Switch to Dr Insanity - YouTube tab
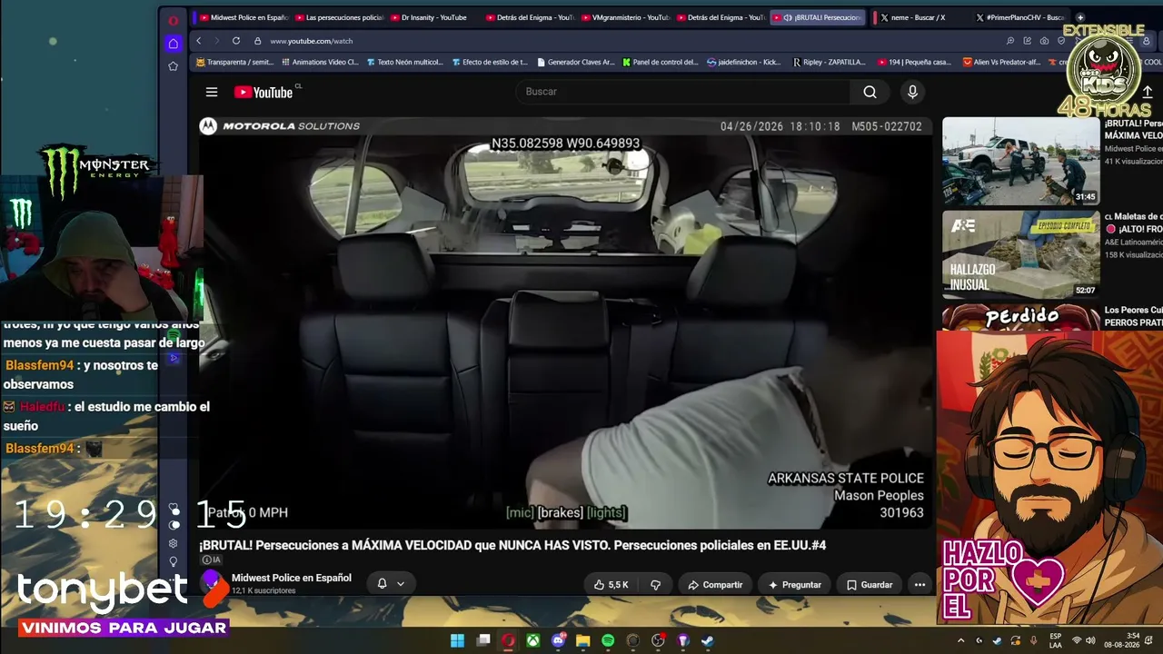 (434, 17)
